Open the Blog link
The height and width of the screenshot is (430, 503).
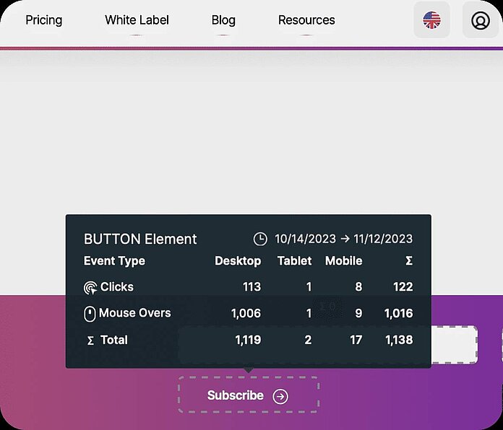click(223, 20)
